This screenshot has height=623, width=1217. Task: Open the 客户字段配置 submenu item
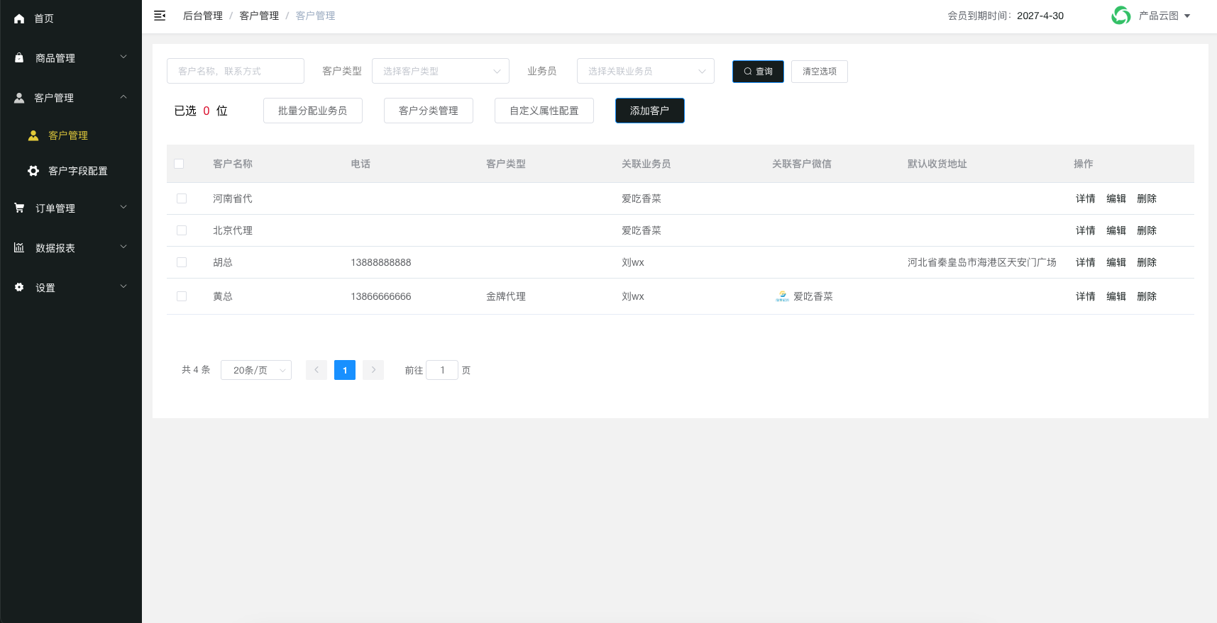point(71,171)
